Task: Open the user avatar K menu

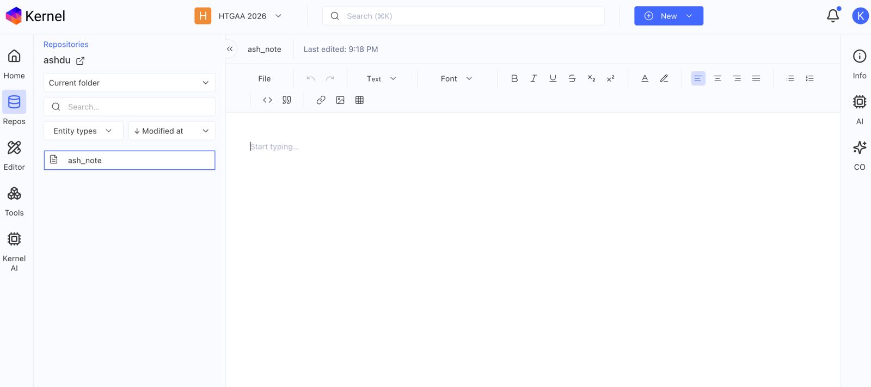Action: 860,16
